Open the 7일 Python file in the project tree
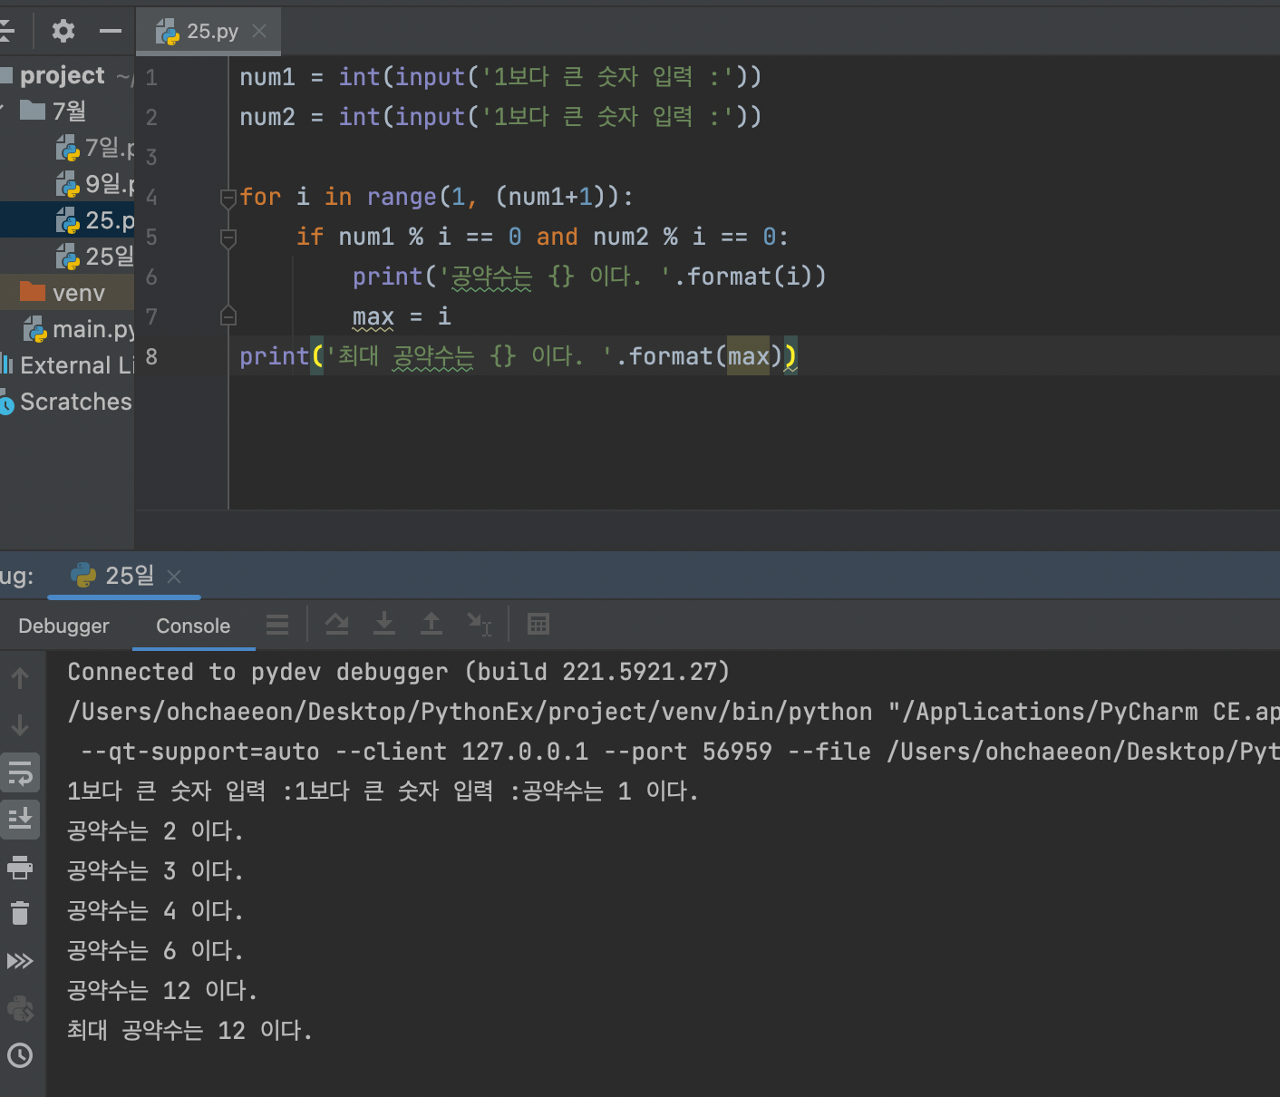The image size is (1280, 1097). 67,147
